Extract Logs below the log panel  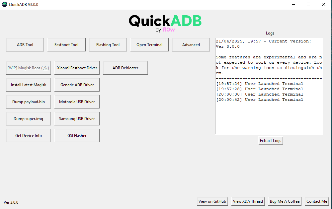coord(271,140)
